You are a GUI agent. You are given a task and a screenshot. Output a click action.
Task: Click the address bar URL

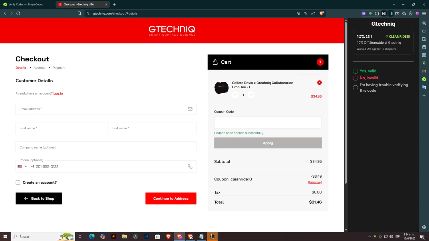tap(115, 13)
